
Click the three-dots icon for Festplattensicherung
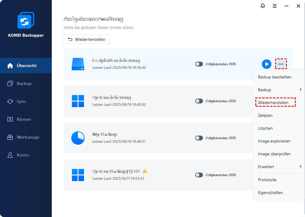[x=281, y=64]
